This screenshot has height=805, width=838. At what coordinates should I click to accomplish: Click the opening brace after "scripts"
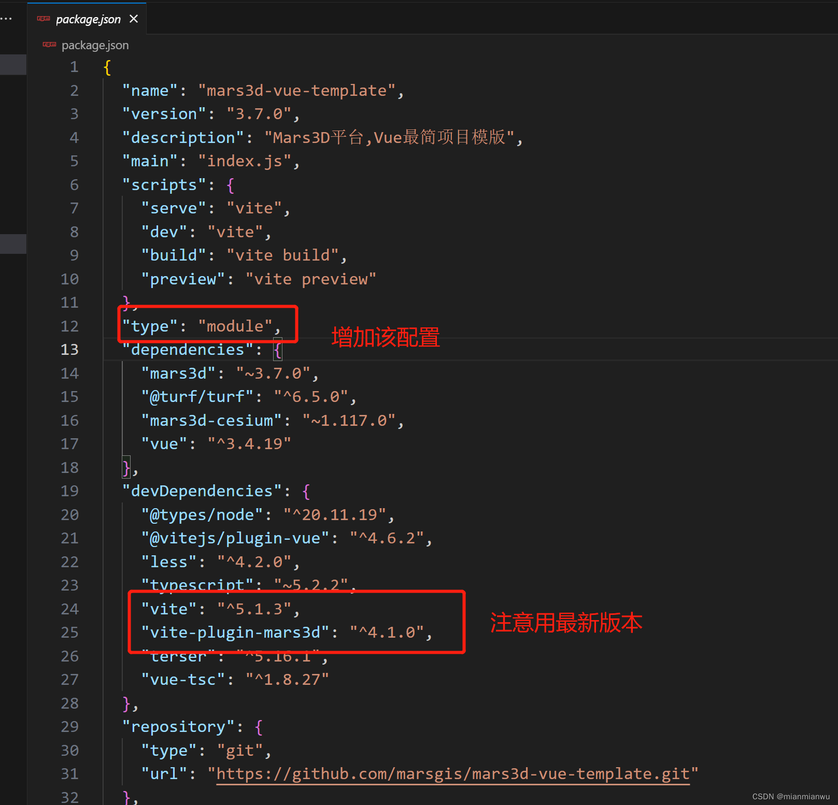[x=231, y=185]
